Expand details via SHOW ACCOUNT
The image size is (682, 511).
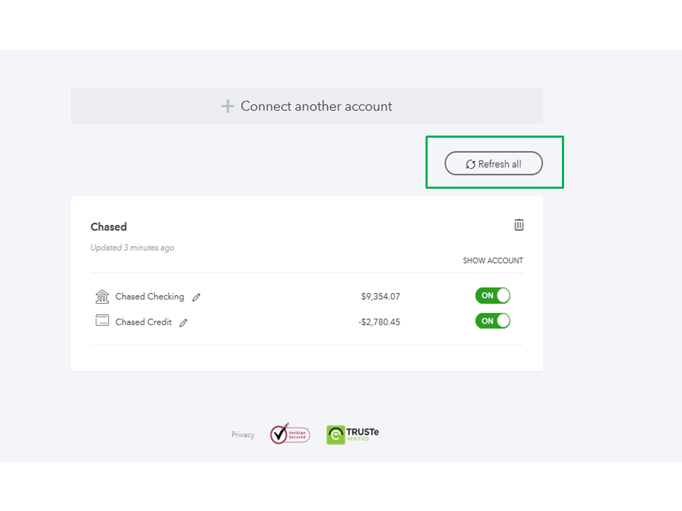point(493,260)
